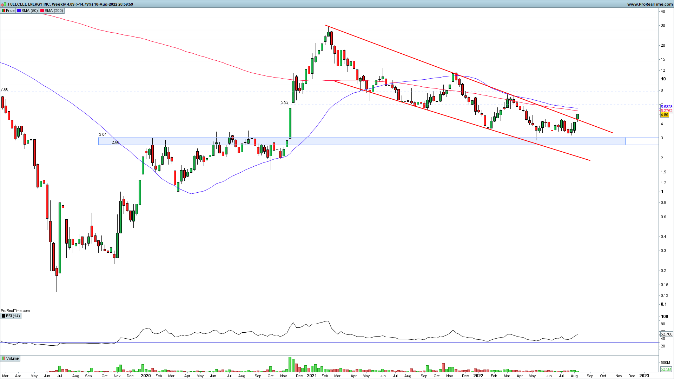The height and width of the screenshot is (379, 674).
Task: Click the 52.780 RSI value tag
Action: (666, 334)
